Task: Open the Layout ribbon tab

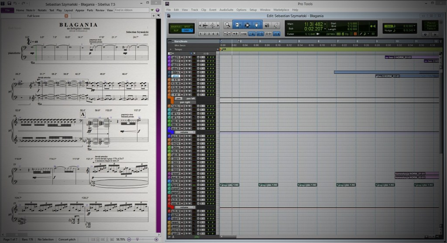Action: (69, 10)
